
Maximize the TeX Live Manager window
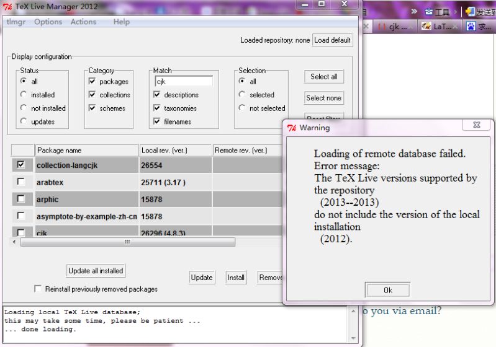tap(322, 4)
